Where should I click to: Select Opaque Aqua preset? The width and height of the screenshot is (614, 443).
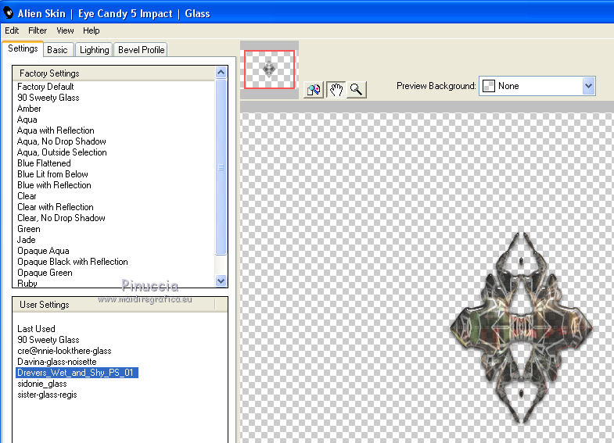[43, 251]
